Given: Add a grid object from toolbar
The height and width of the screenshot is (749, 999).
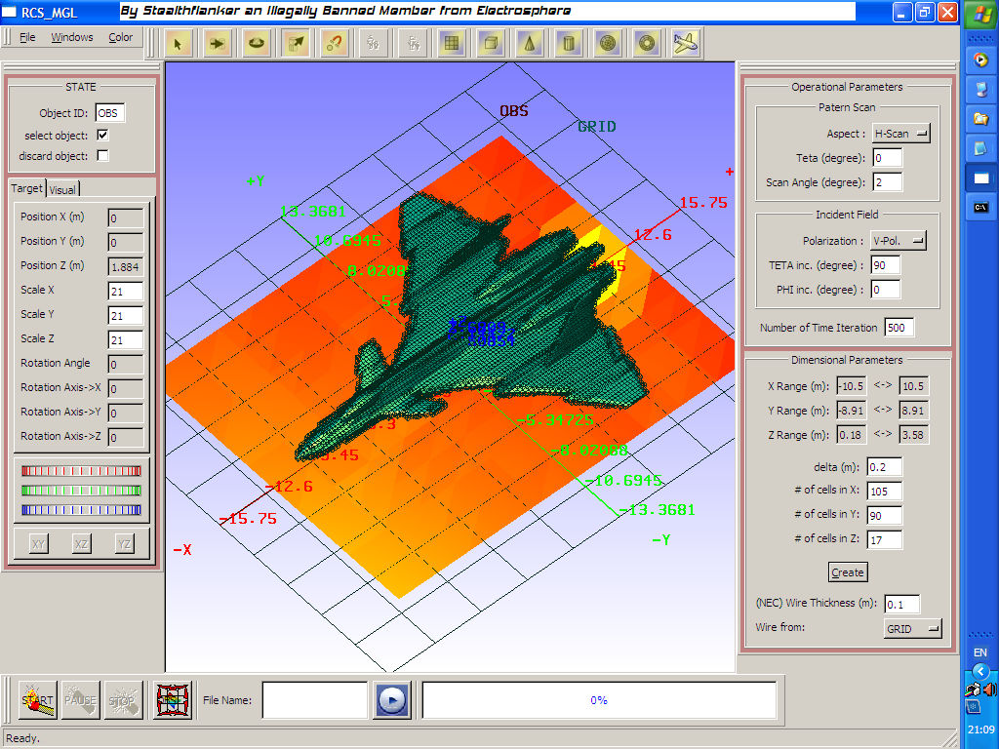Looking at the screenshot, I should pos(452,43).
